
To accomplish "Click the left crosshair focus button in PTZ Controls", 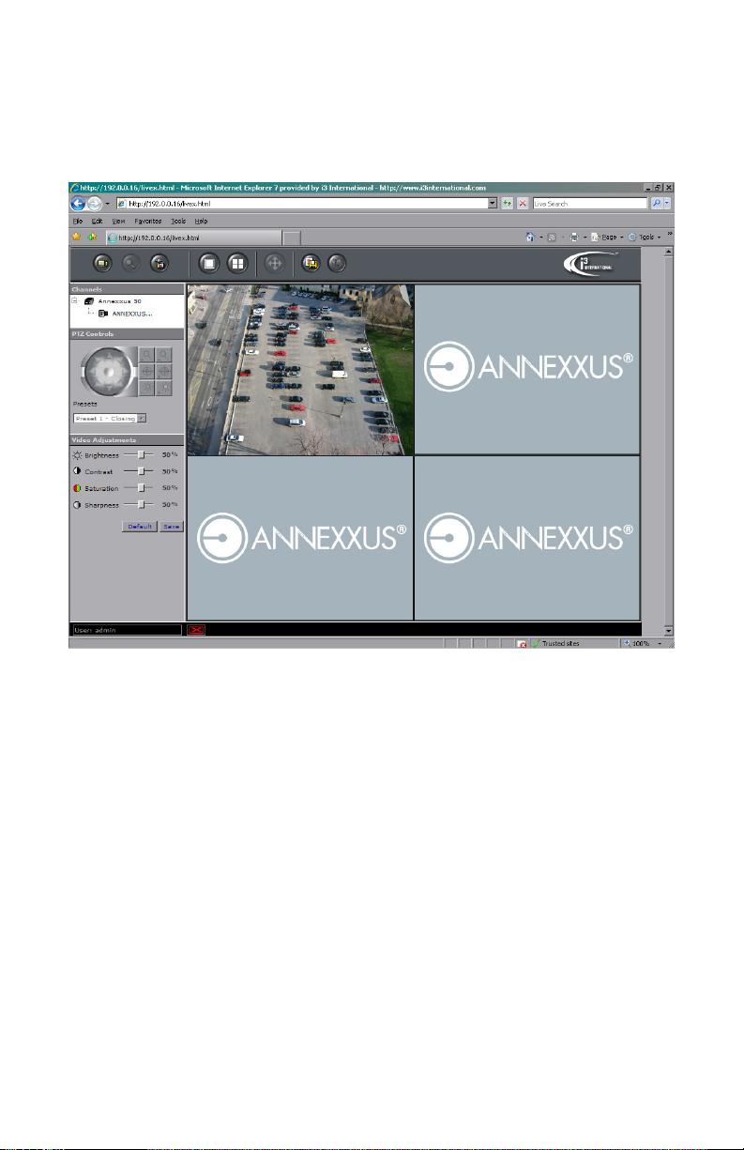I will (x=145, y=371).
